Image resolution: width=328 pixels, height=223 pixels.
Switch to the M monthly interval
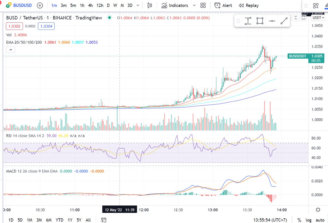(122, 5)
